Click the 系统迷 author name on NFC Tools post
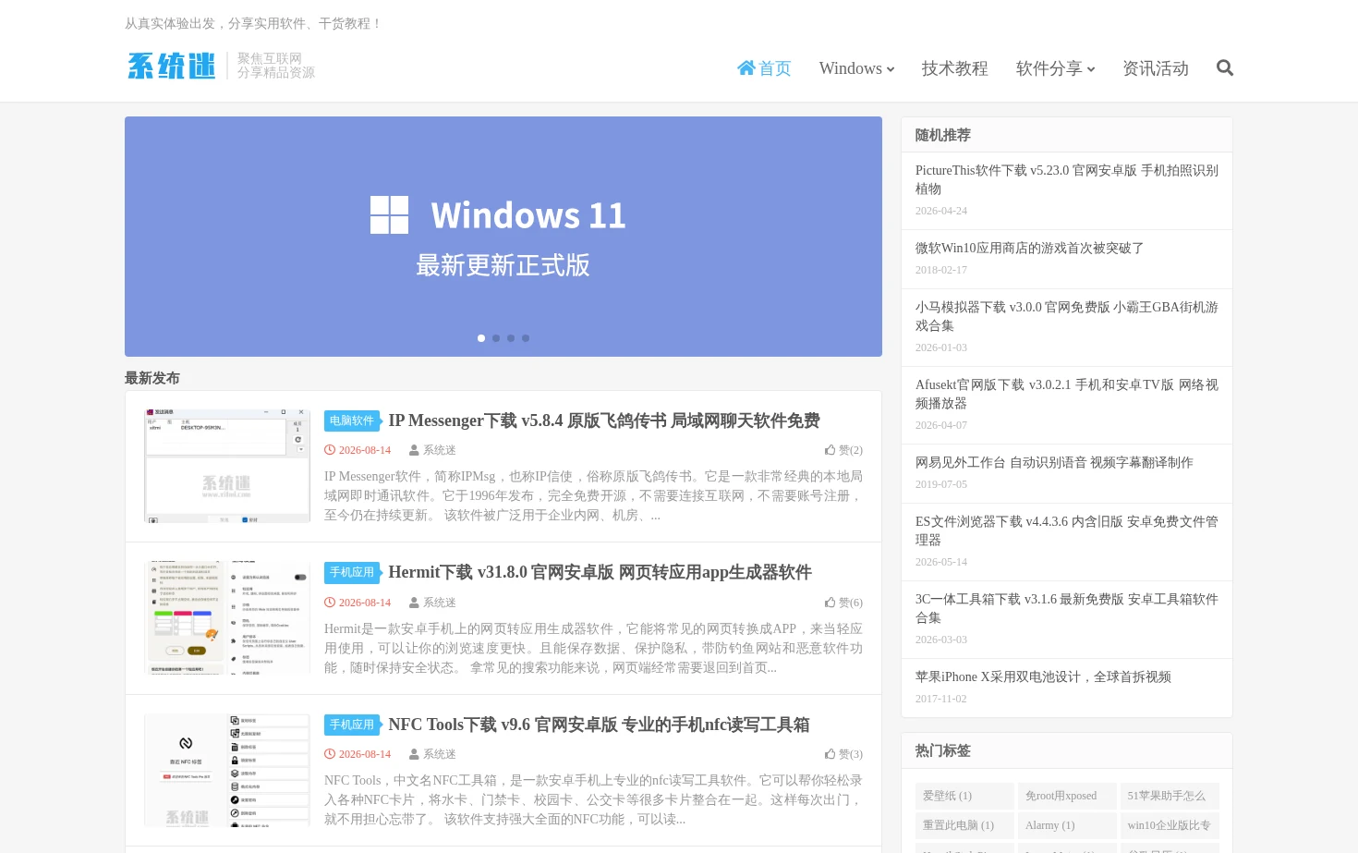Screen dimensions: 1358x853 [x=440, y=754]
